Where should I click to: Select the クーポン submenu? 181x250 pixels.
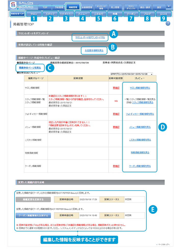131,14
